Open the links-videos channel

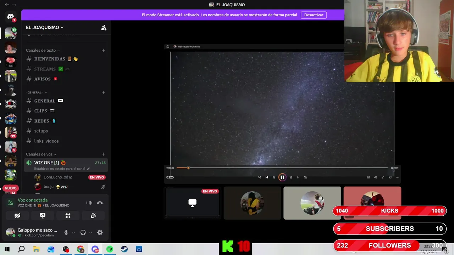coord(66,141)
